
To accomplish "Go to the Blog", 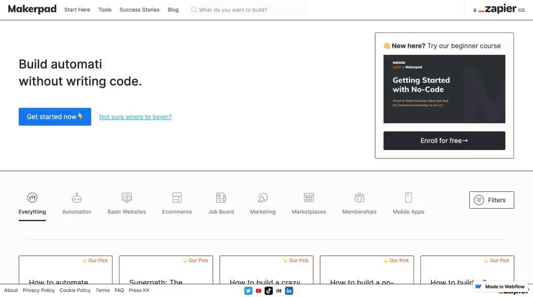I will pos(173,10).
